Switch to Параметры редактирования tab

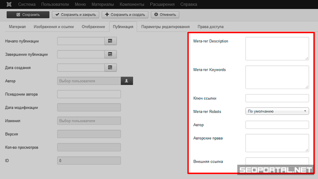pos(165,27)
